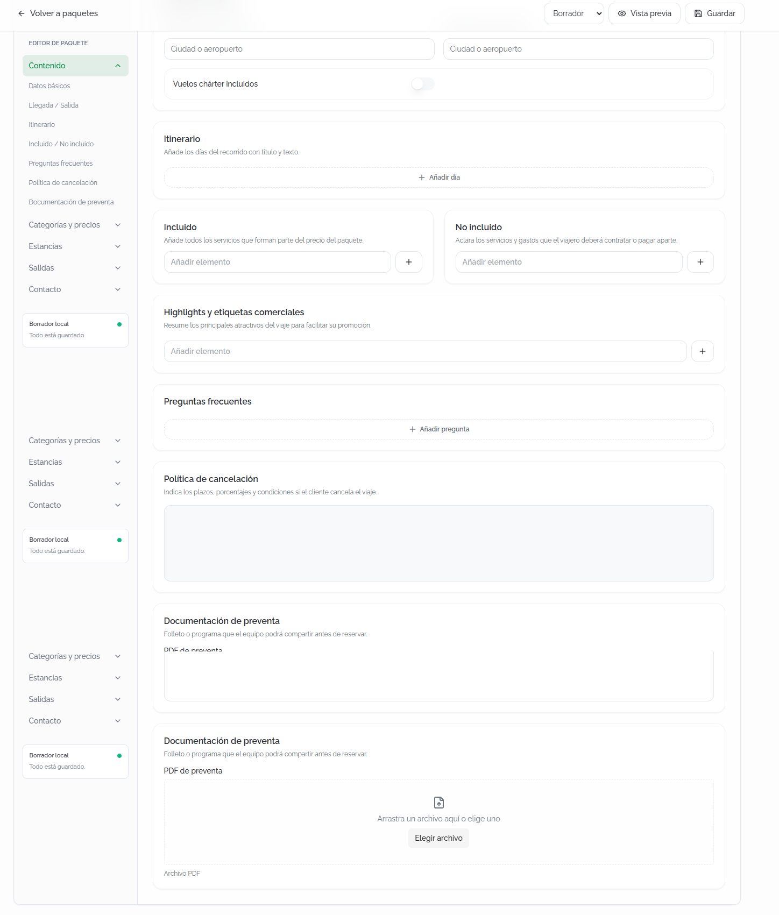This screenshot has width=779, height=915.
Task: Open Vista previa with the eye icon
Action: [x=645, y=13]
